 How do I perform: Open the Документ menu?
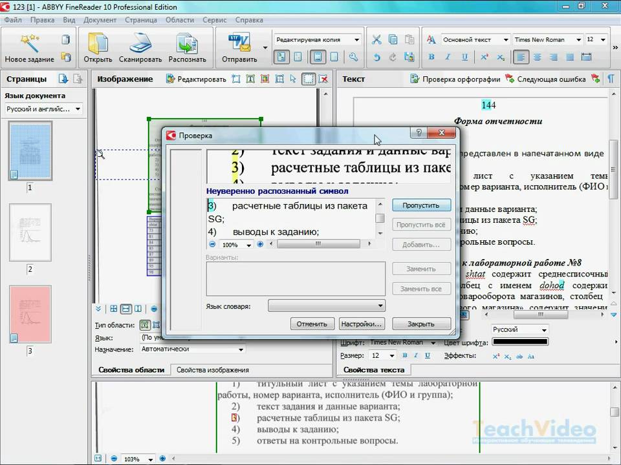click(100, 20)
